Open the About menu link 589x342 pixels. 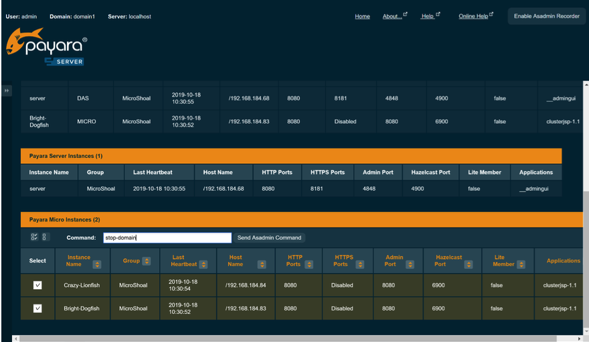coord(392,16)
